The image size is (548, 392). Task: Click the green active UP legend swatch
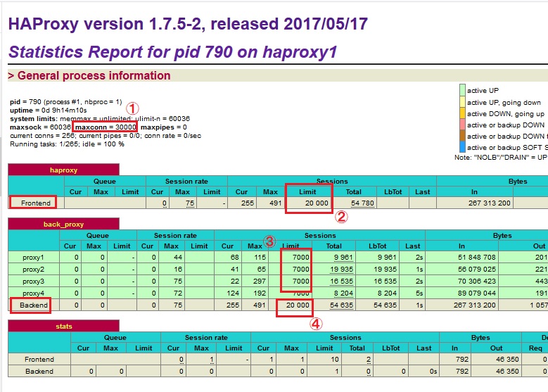click(462, 90)
